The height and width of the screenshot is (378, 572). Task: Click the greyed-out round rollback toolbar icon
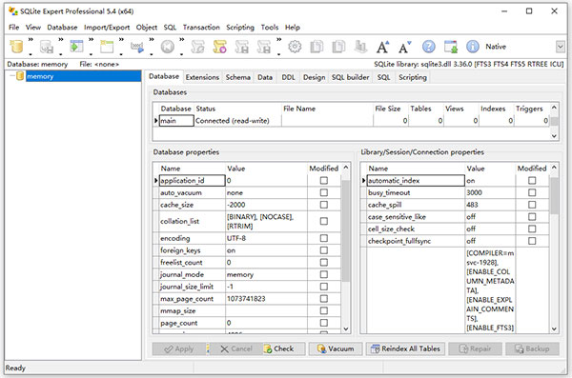[x=168, y=47]
